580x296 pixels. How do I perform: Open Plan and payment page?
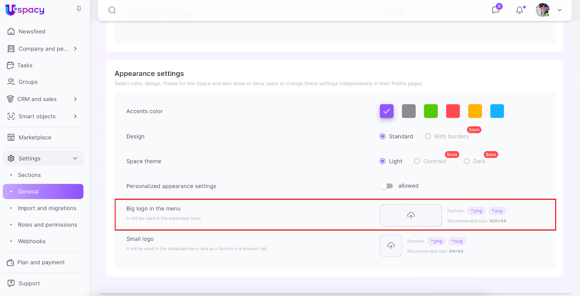pos(41,262)
